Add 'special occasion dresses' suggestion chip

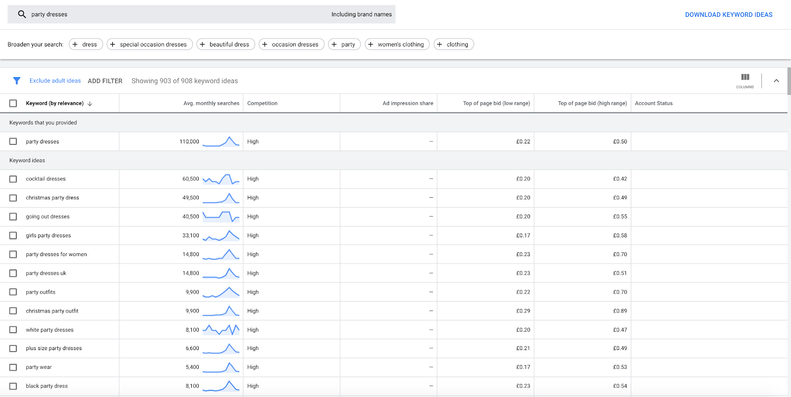coord(148,44)
